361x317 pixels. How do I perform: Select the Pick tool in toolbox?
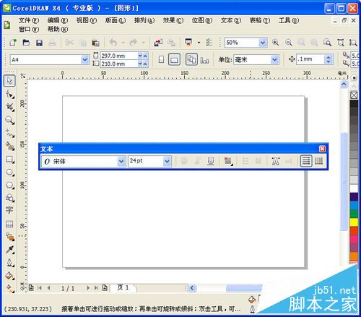(9, 81)
